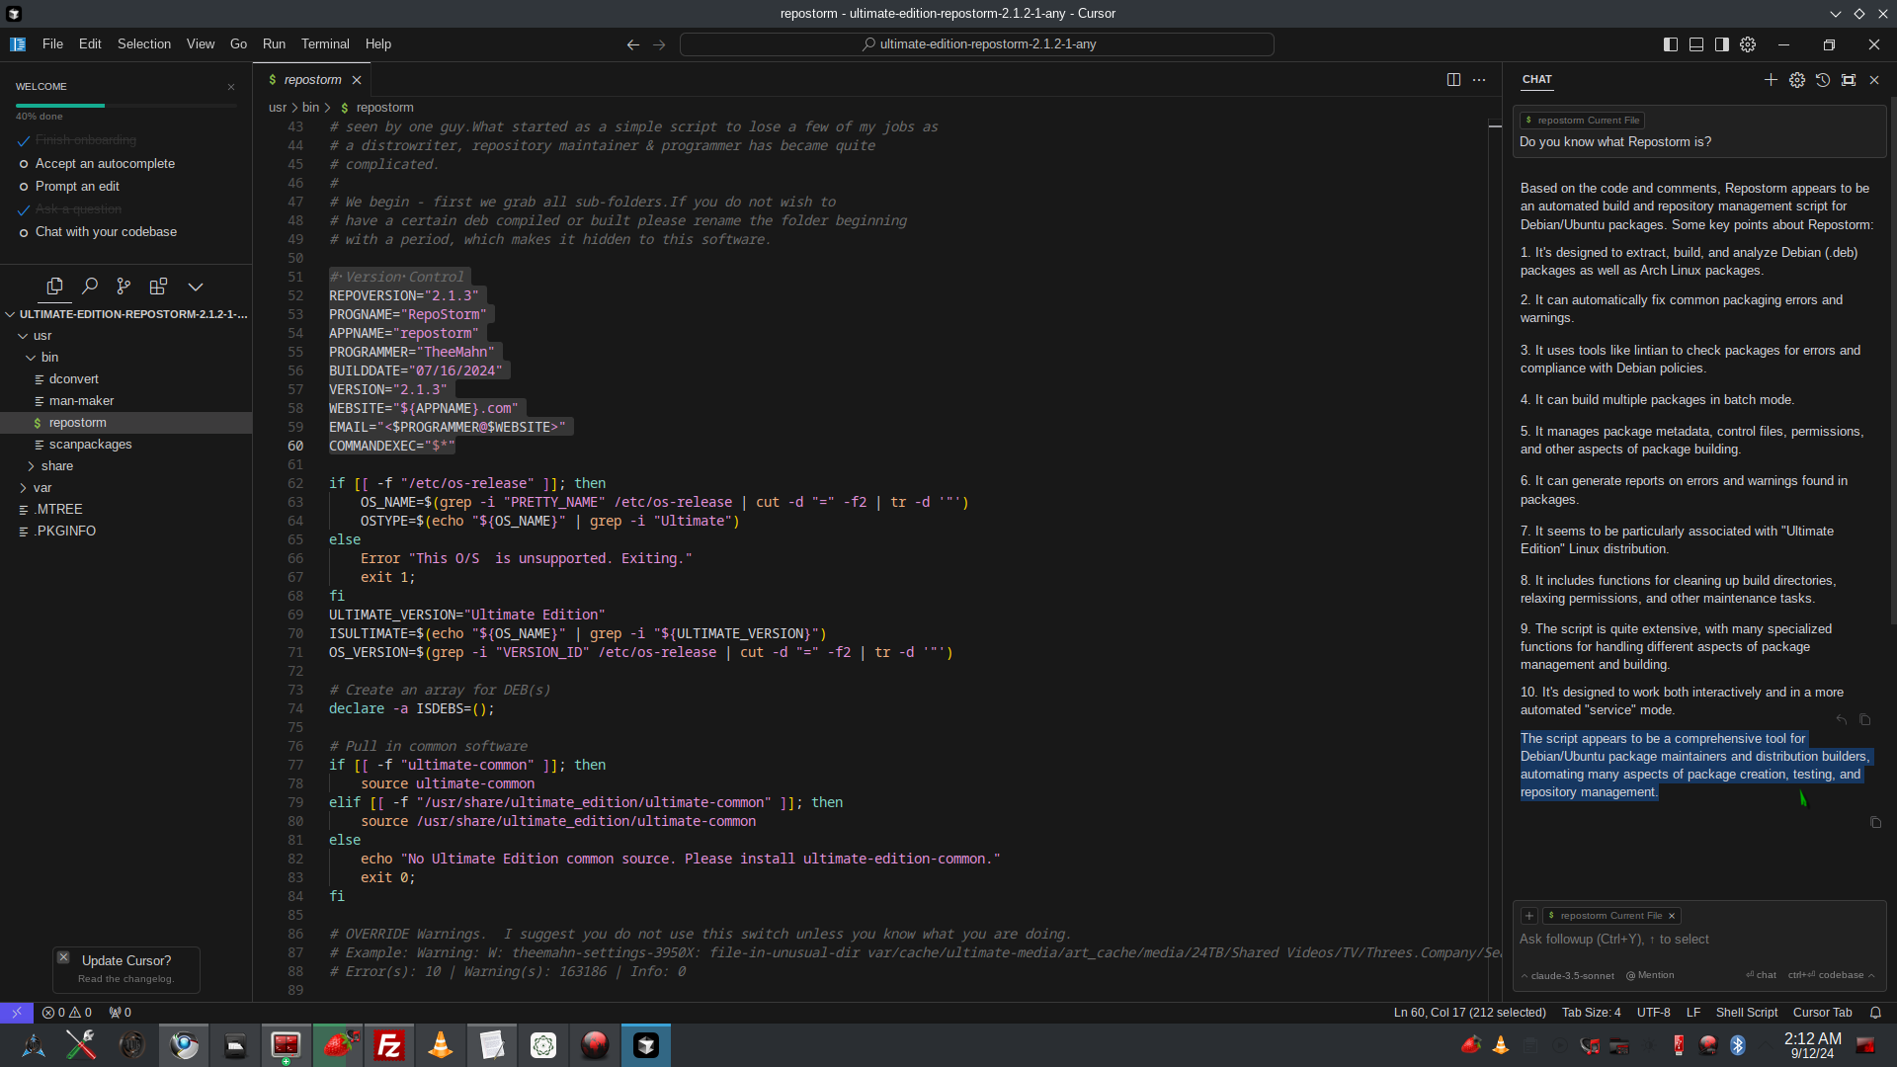Screen dimensions: 1897x1067
Task: Collapse the bin folder
Action: 126,358
